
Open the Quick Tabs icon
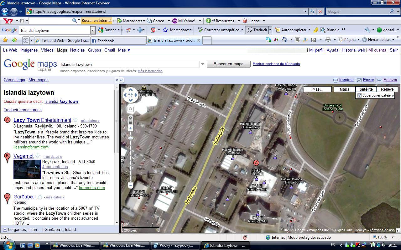pos(26,40)
